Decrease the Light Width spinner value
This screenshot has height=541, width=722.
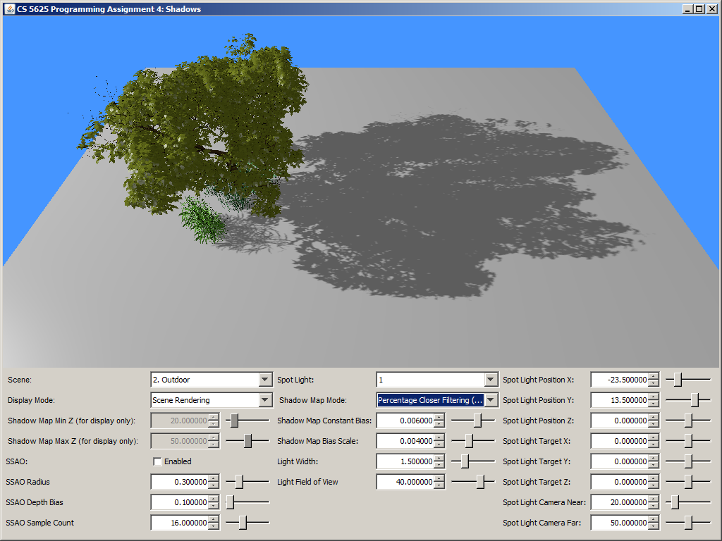439,465
